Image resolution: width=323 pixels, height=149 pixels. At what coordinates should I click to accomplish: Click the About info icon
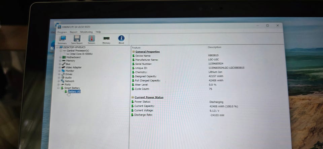(x=121, y=40)
